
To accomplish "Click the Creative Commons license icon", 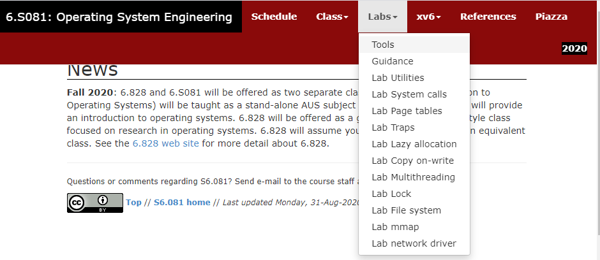I will [x=94, y=202].
